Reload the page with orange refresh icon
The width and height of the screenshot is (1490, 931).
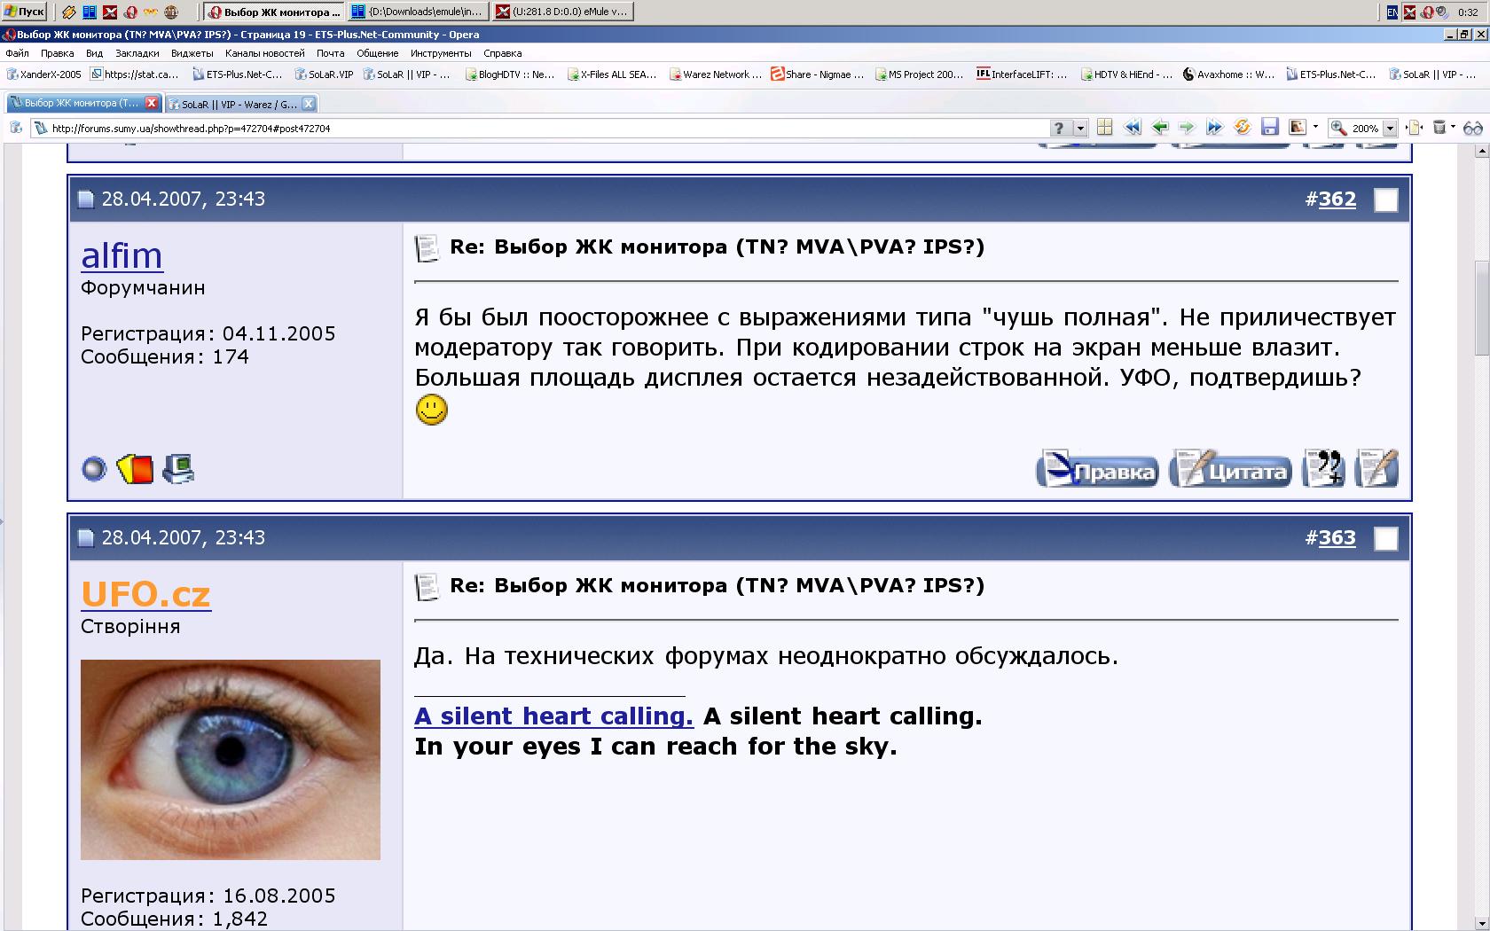1242,128
